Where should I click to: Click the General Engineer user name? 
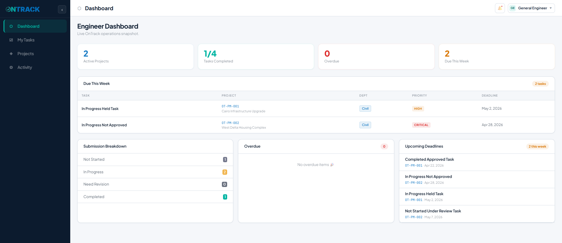click(x=532, y=8)
